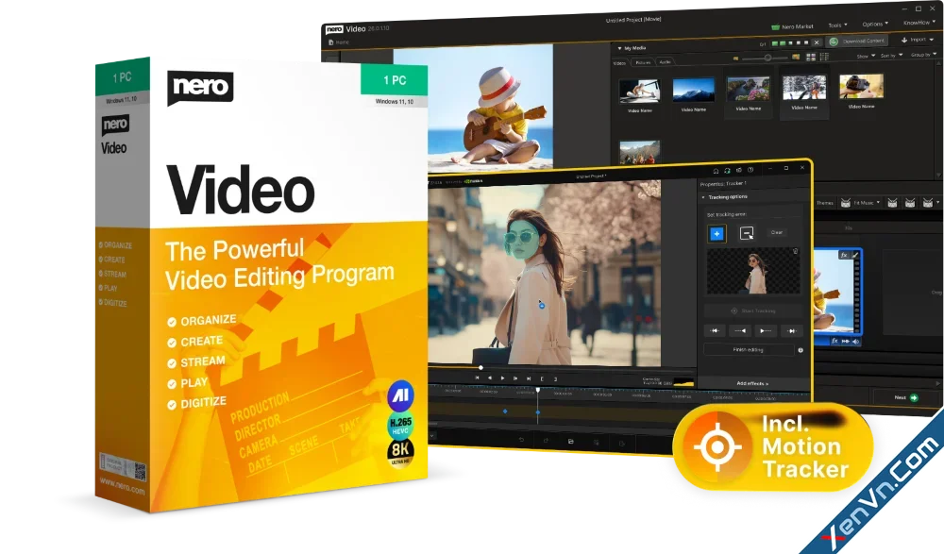Click the mark-in bracket icon
Image resolution: width=944 pixels, height=554 pixels.
[x=542, y=378]
